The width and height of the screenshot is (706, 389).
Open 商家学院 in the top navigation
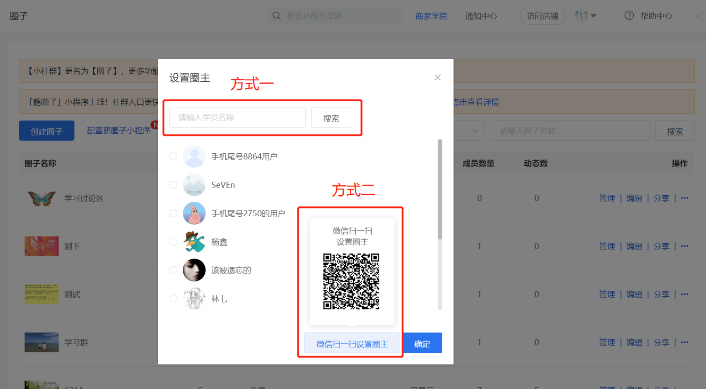431,16
